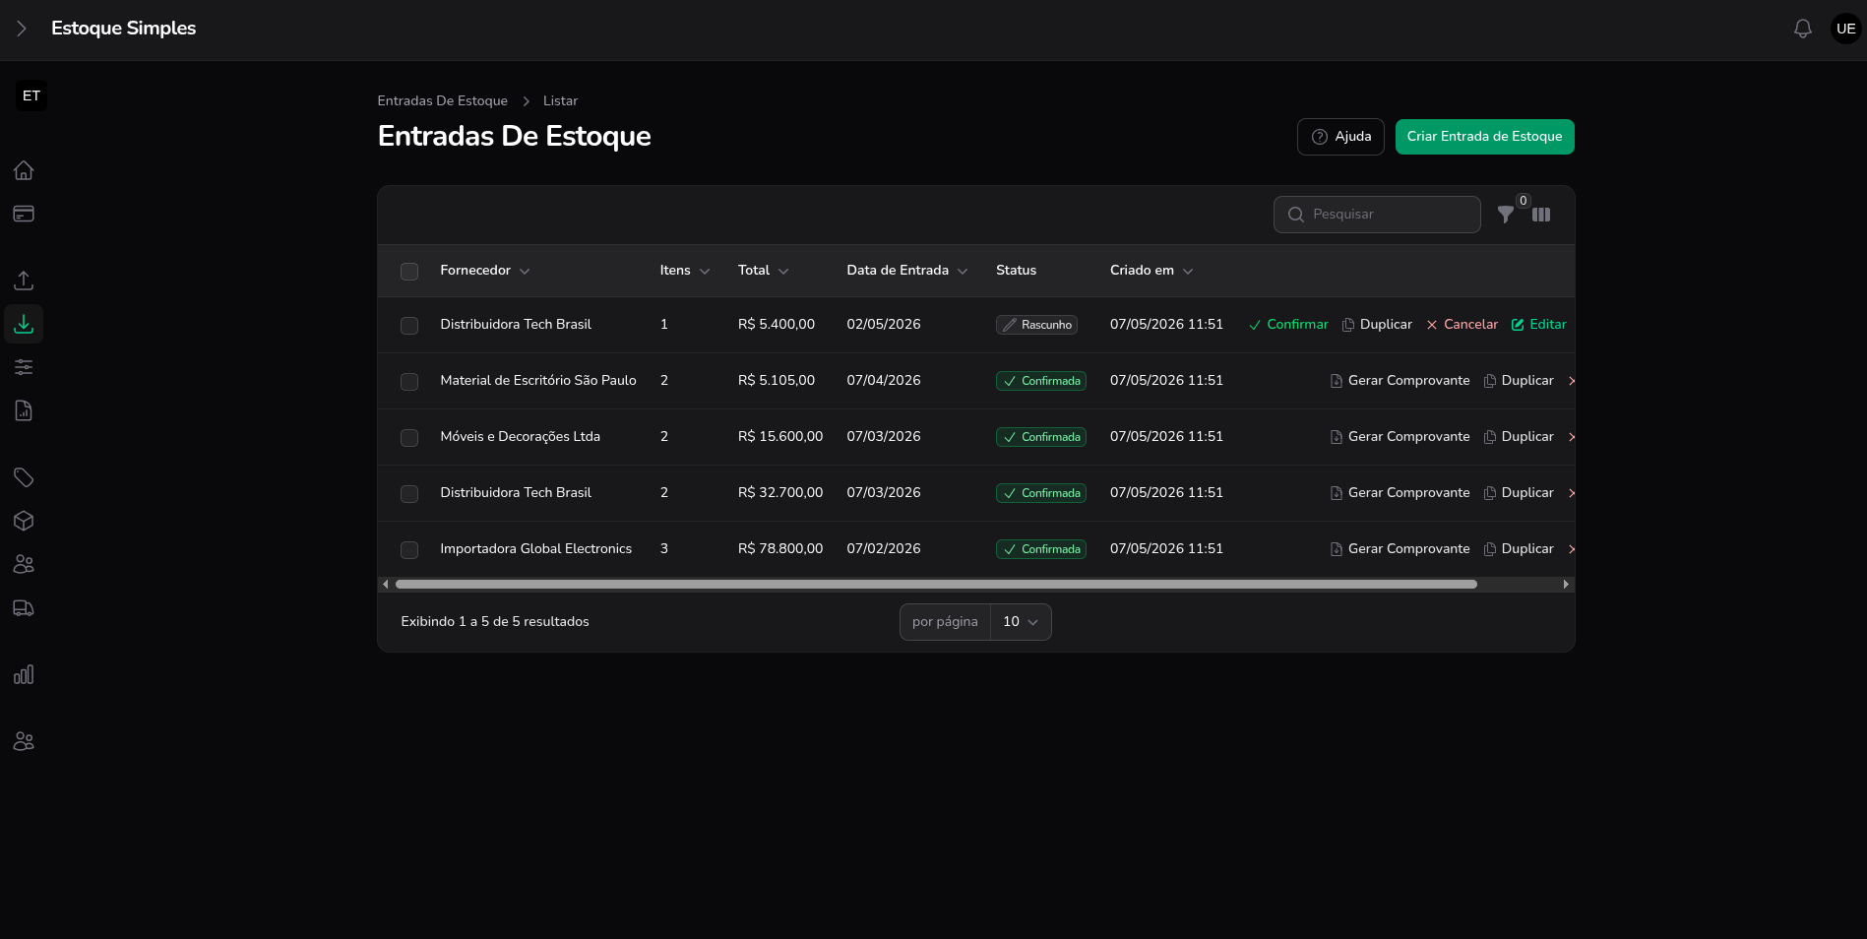Click the horizontal scrollbar thumb of the table

click(936, 585)
